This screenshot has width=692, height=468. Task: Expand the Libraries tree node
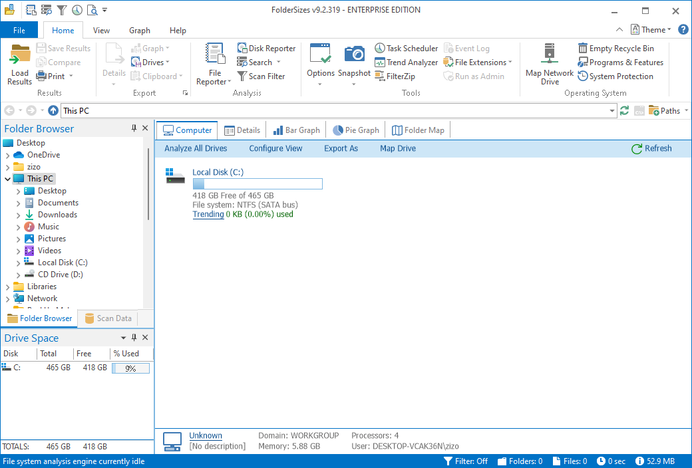coord(7,287)
